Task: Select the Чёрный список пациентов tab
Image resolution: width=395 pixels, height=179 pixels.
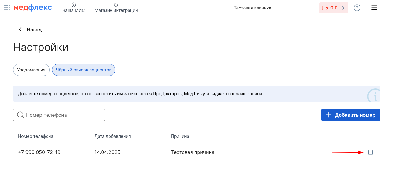Action: (84, 70)
